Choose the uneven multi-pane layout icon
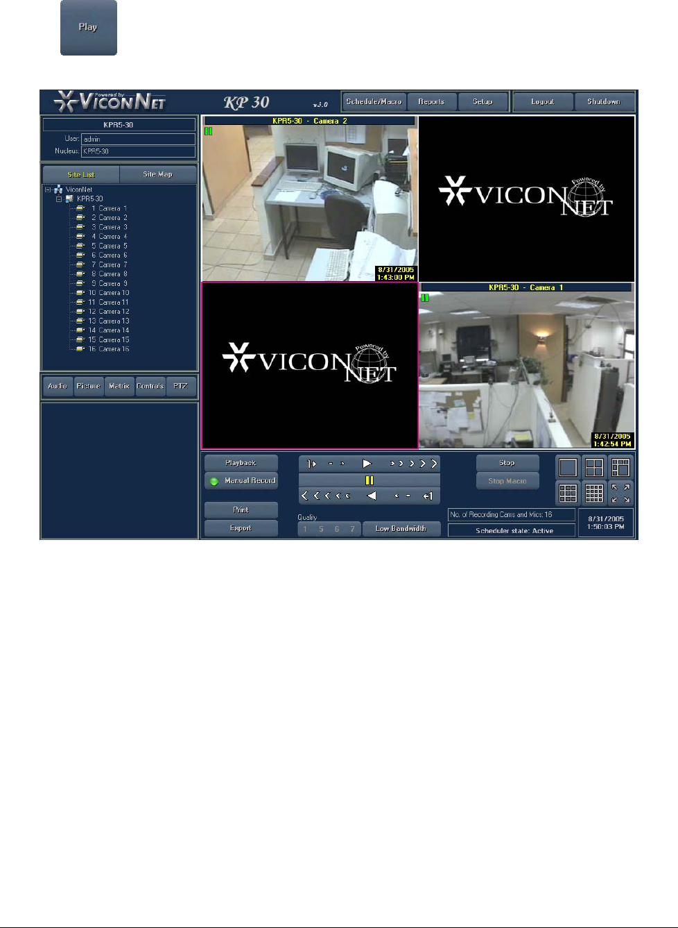Viewport: 678px width, 928px height. click(620, 467)
